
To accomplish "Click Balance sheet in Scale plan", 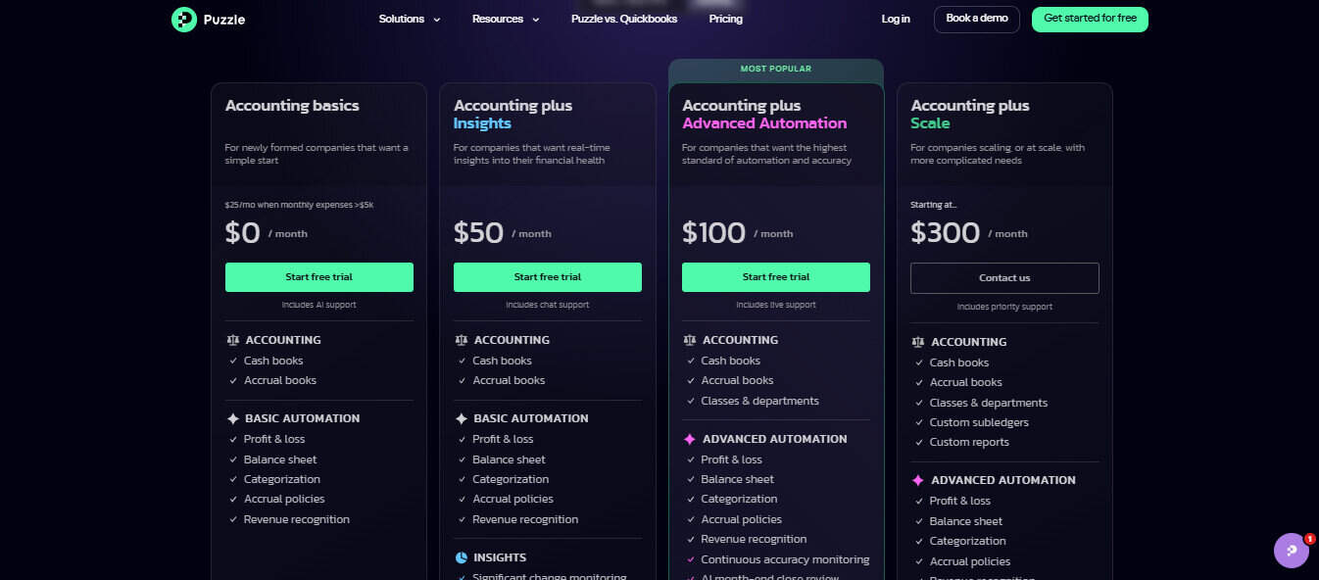I will coord(966,521).
